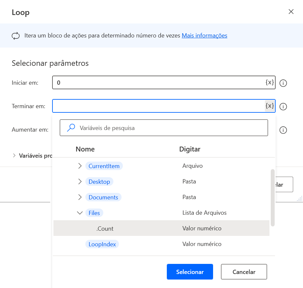Screen dimensions: 303x288
Task: Select .Count under Files
Action: tap(105, 228)
